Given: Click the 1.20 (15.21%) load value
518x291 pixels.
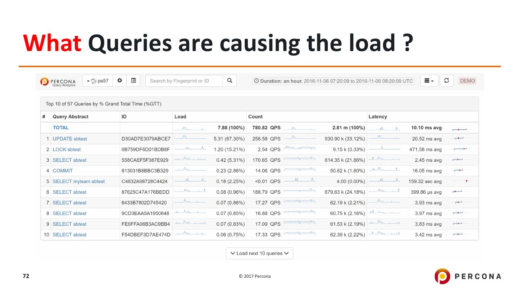Looking at the screenshot, I should point(229,149).
